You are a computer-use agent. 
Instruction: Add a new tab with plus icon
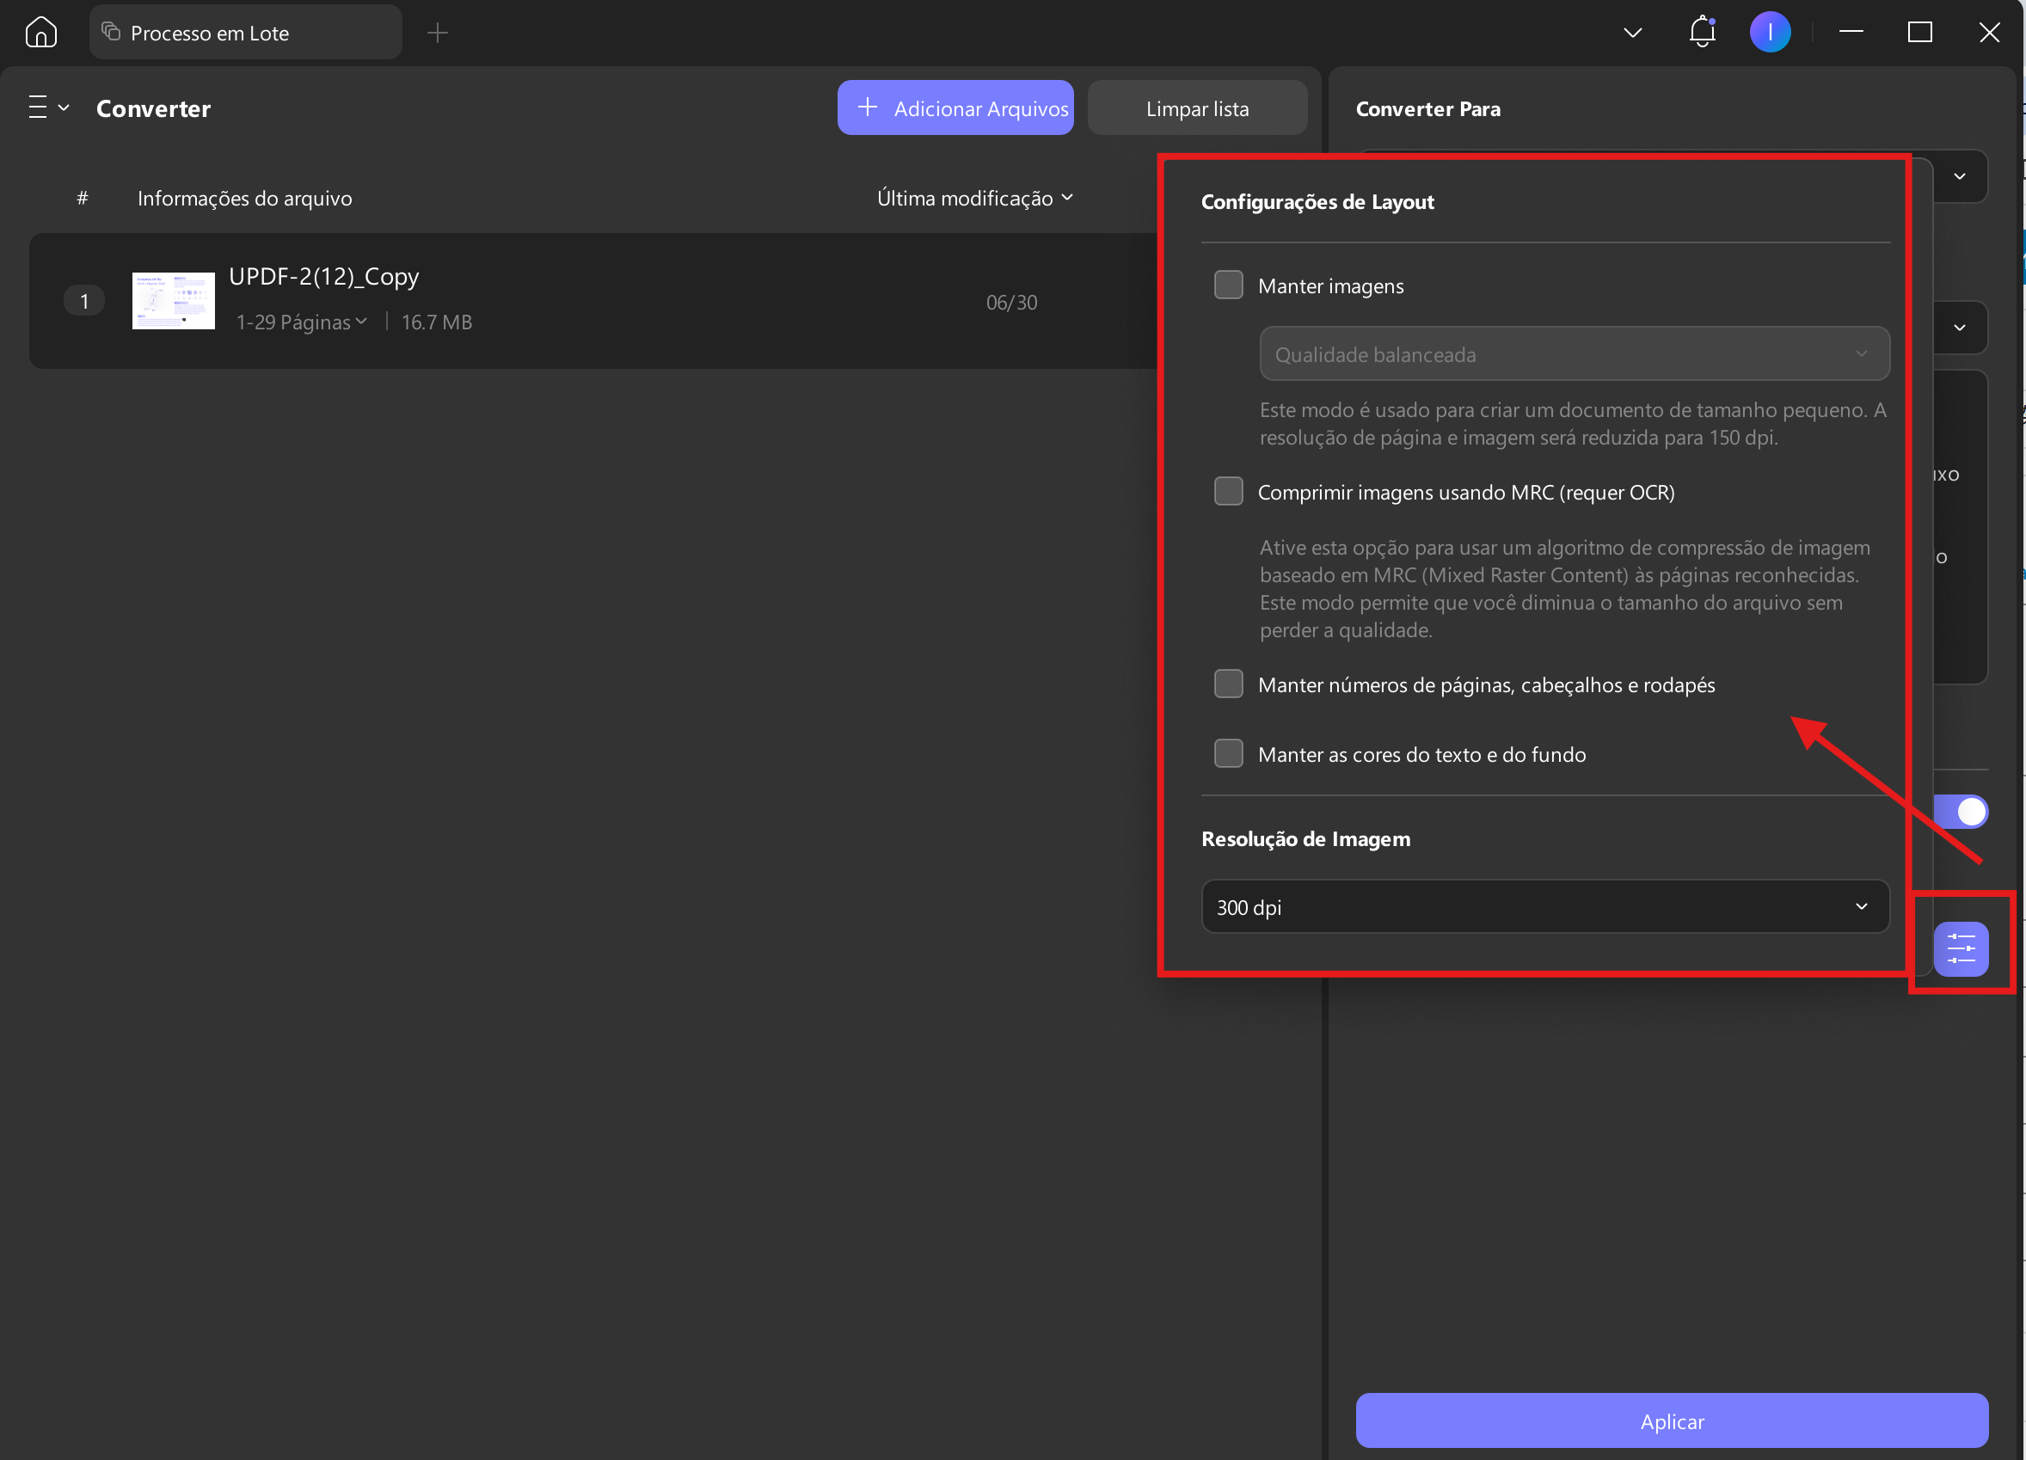(x=438, y=33)
